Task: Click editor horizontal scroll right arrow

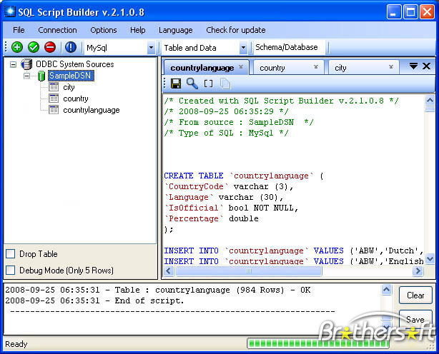Action: [418, 270]
